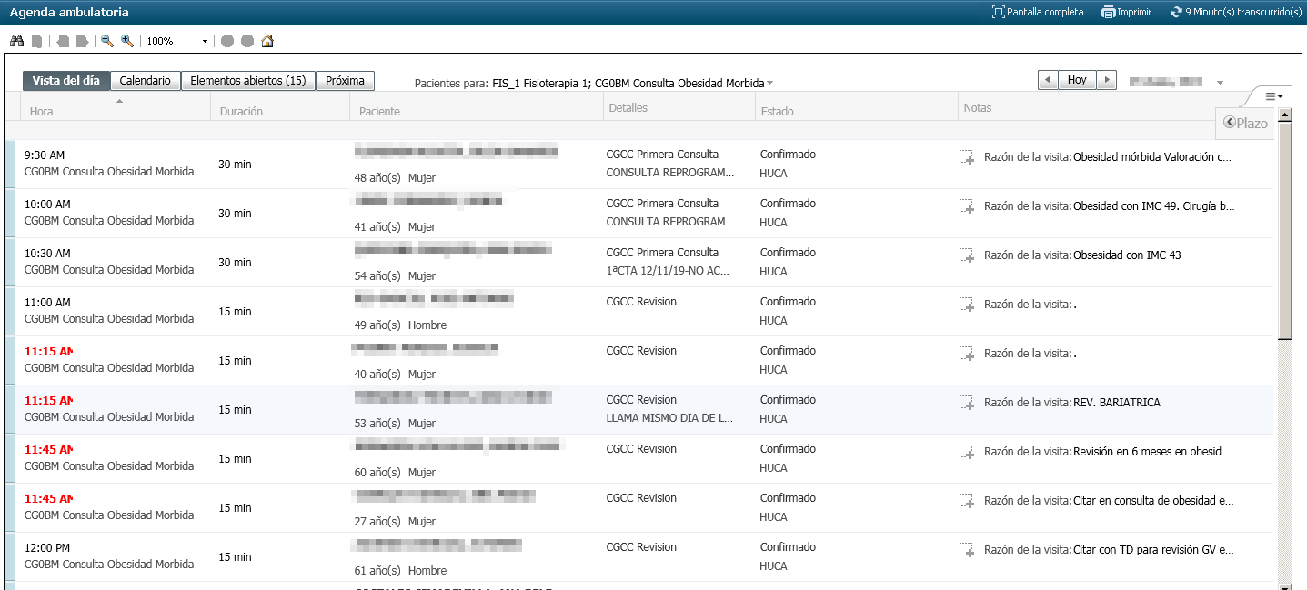
Task: Click the zoom in magnifier icon
Action: tap(127, 41)
